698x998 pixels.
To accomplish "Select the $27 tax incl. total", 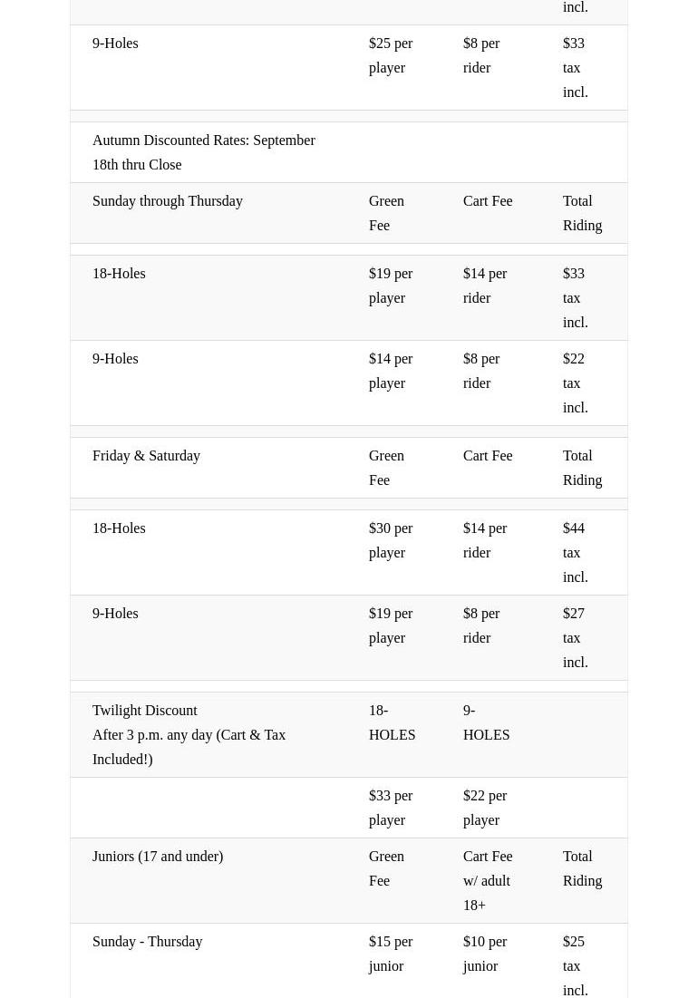I will pyautogui.click(x=575, y=637).
